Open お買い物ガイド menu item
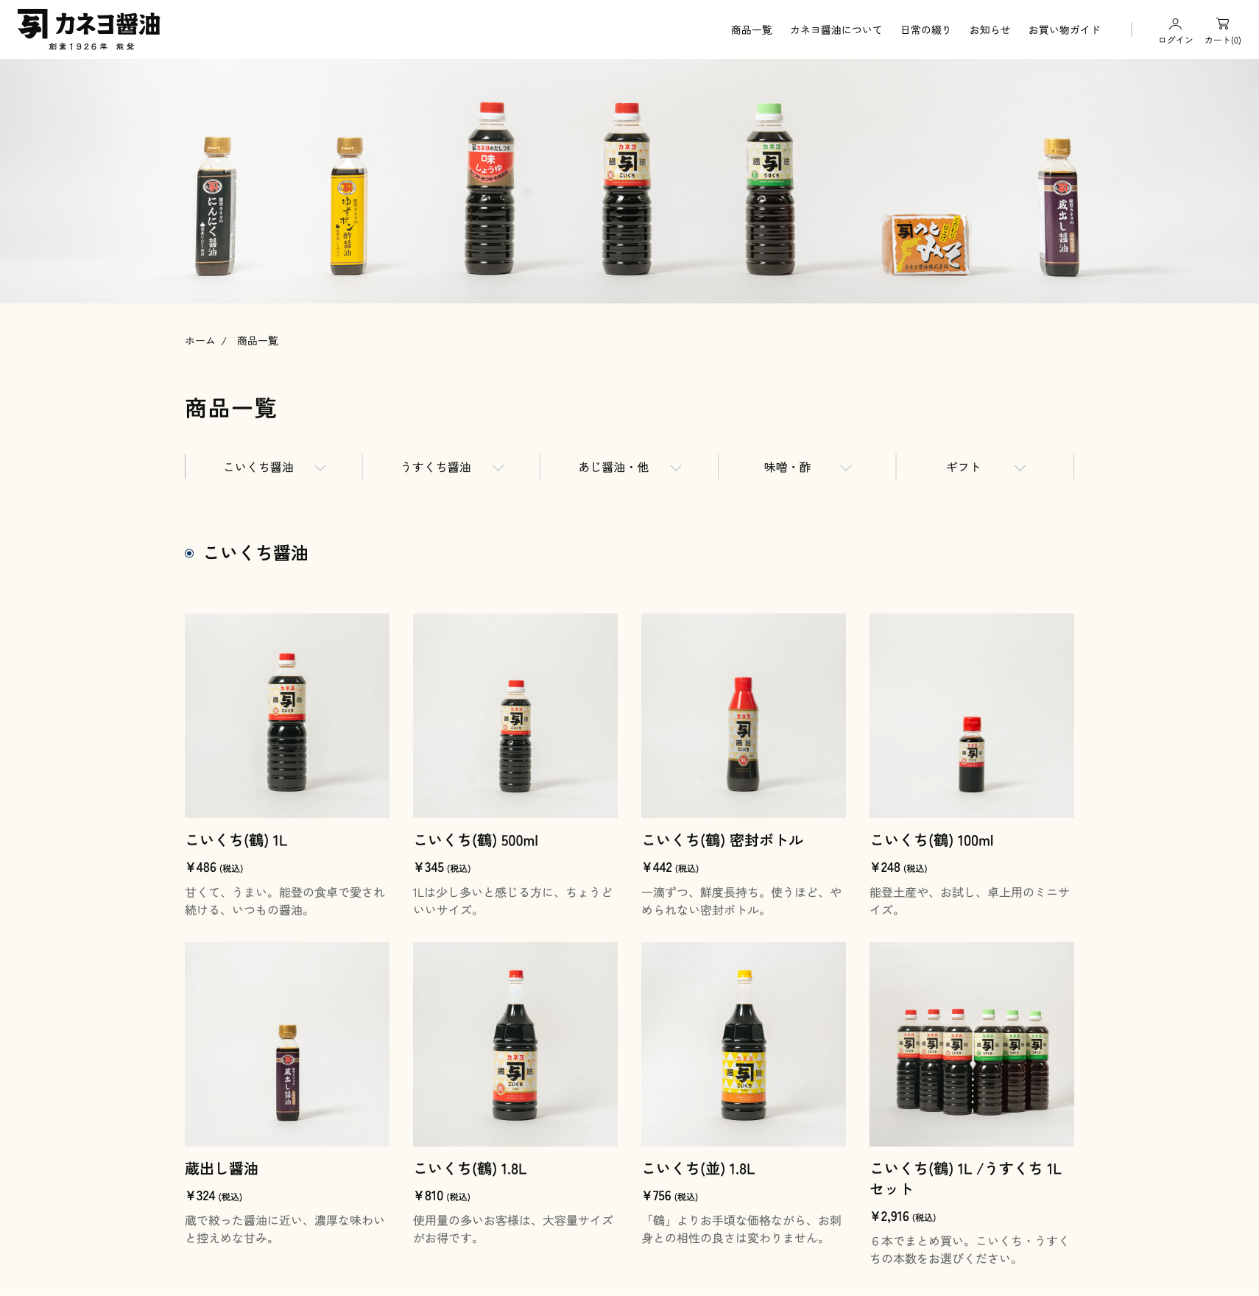The width and height of the screenshot is (1259, 1296). (1064, 30)
